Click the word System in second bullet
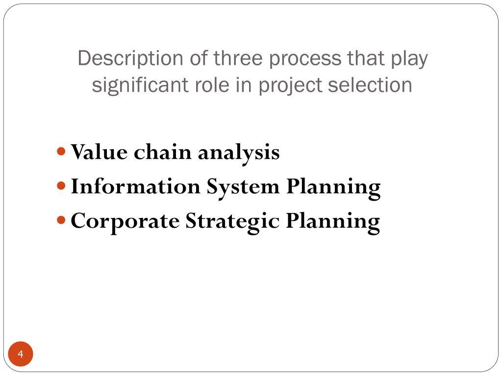This screenshot has height=377, width=502. tap(243, 187)
